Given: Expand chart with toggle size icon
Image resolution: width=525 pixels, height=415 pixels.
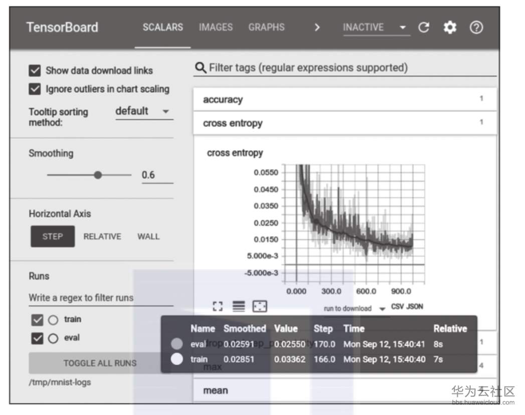Looking at the screenshot, I should pos(218,306).
